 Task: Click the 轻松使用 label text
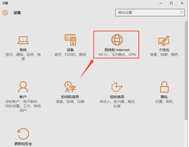(117, 97)
